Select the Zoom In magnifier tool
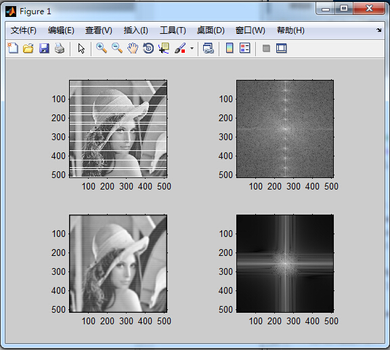This screenshot has height=350, width=390. point(102,48)
